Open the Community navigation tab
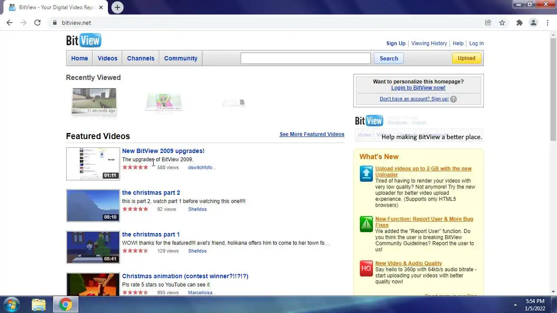 [x=181, y=58]
